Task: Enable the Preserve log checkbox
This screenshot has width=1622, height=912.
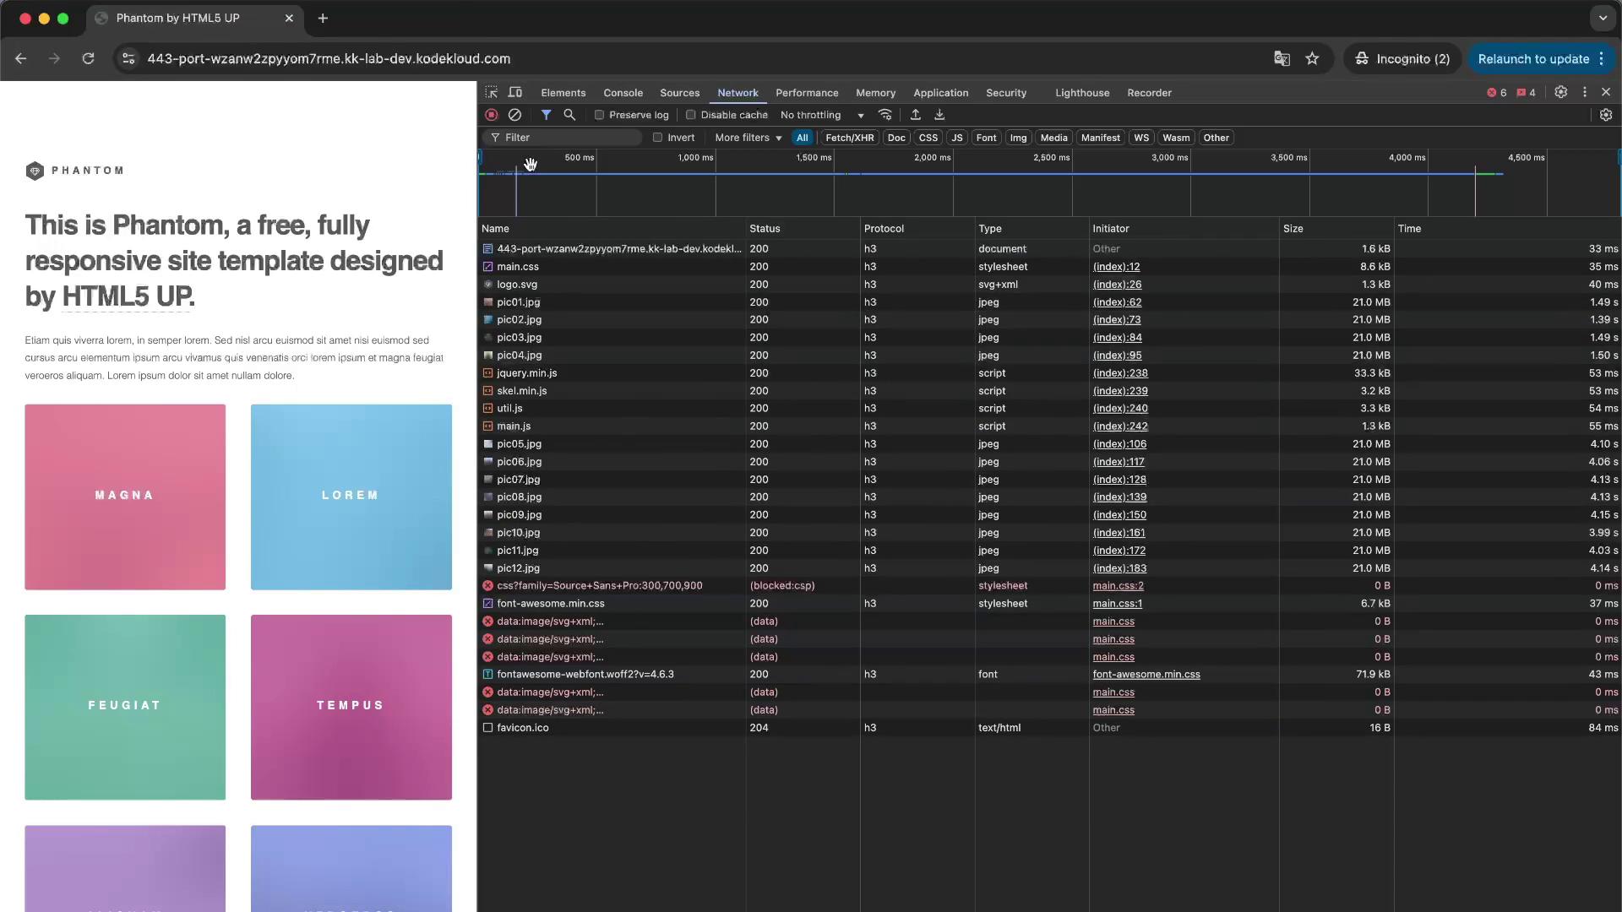Action: point(599,115)
